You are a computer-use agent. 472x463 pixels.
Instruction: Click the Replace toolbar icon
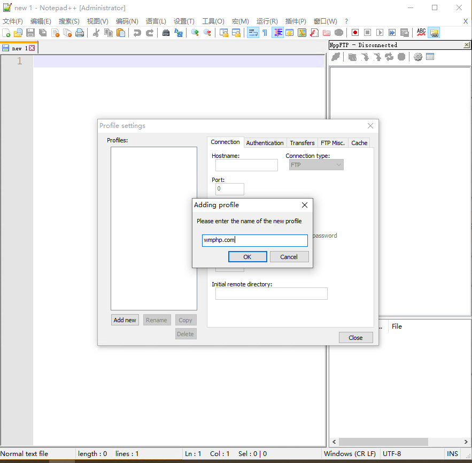tap(178, 33)
